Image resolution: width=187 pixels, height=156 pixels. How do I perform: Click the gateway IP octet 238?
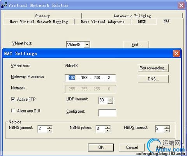tap(97, 78)
